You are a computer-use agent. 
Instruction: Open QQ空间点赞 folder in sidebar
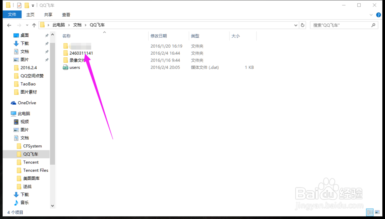(x=32, y=76)
